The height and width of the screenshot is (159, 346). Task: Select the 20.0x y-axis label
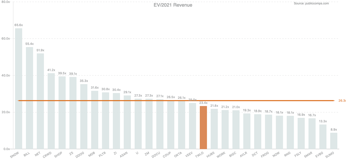(6, 112)
